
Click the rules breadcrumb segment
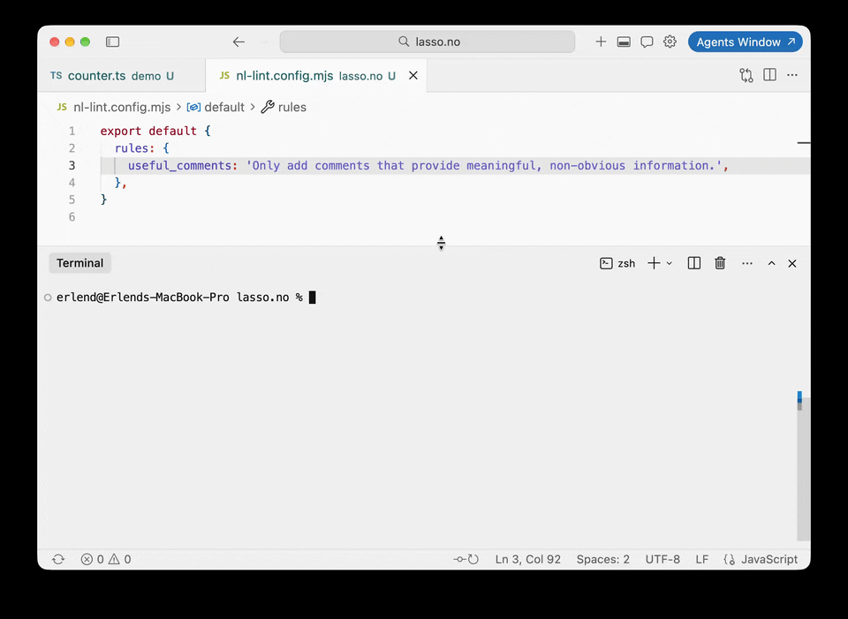292,107
